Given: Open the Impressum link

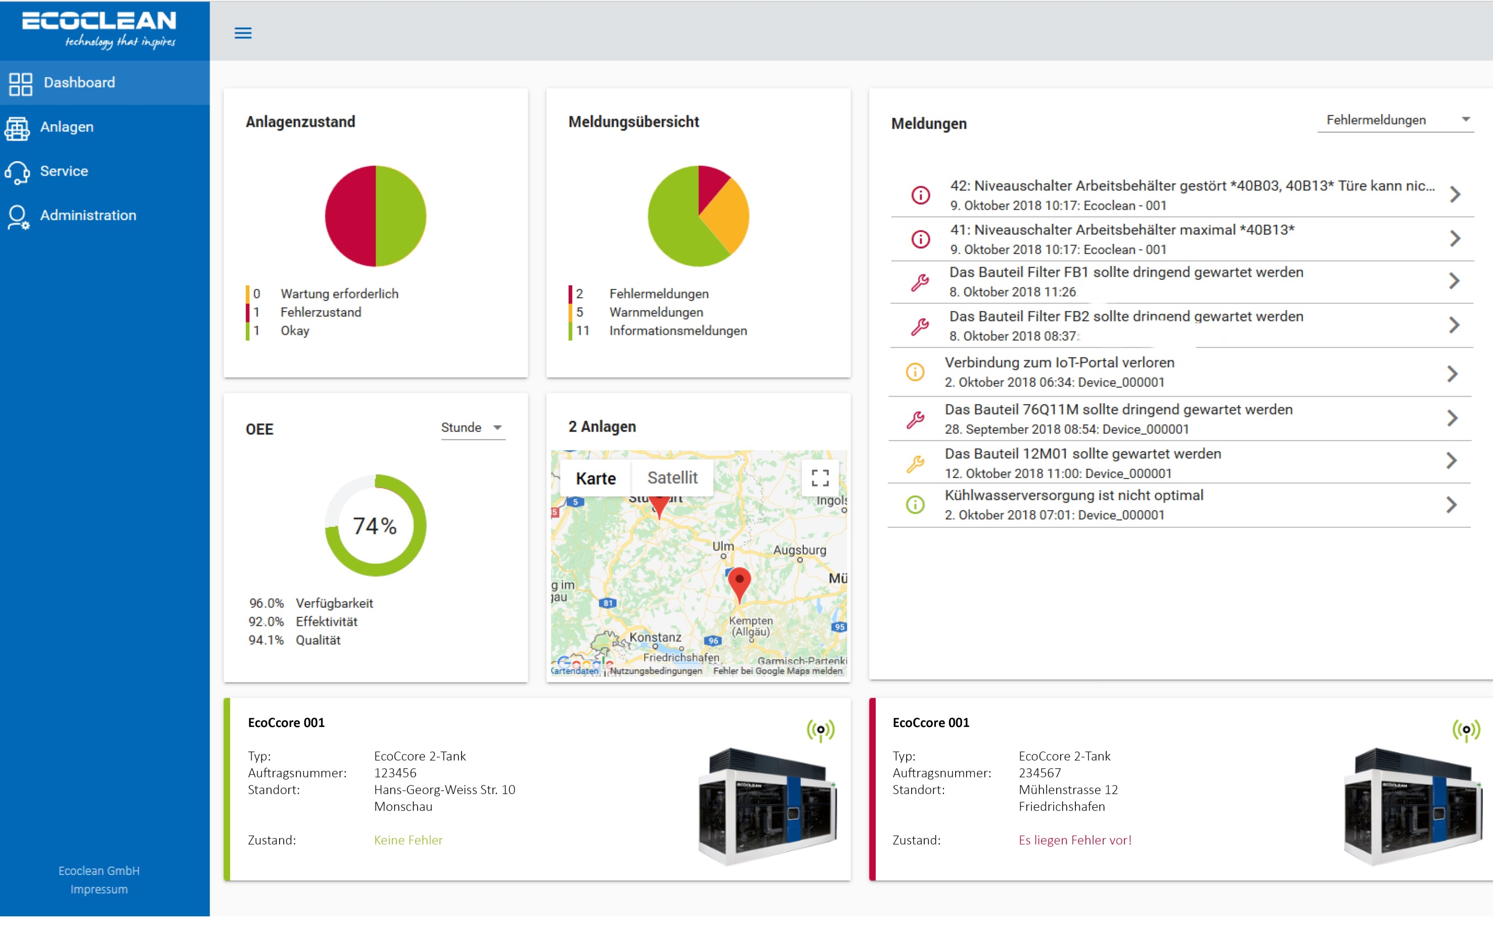Looking at the screenshot, I should (99, 890).
